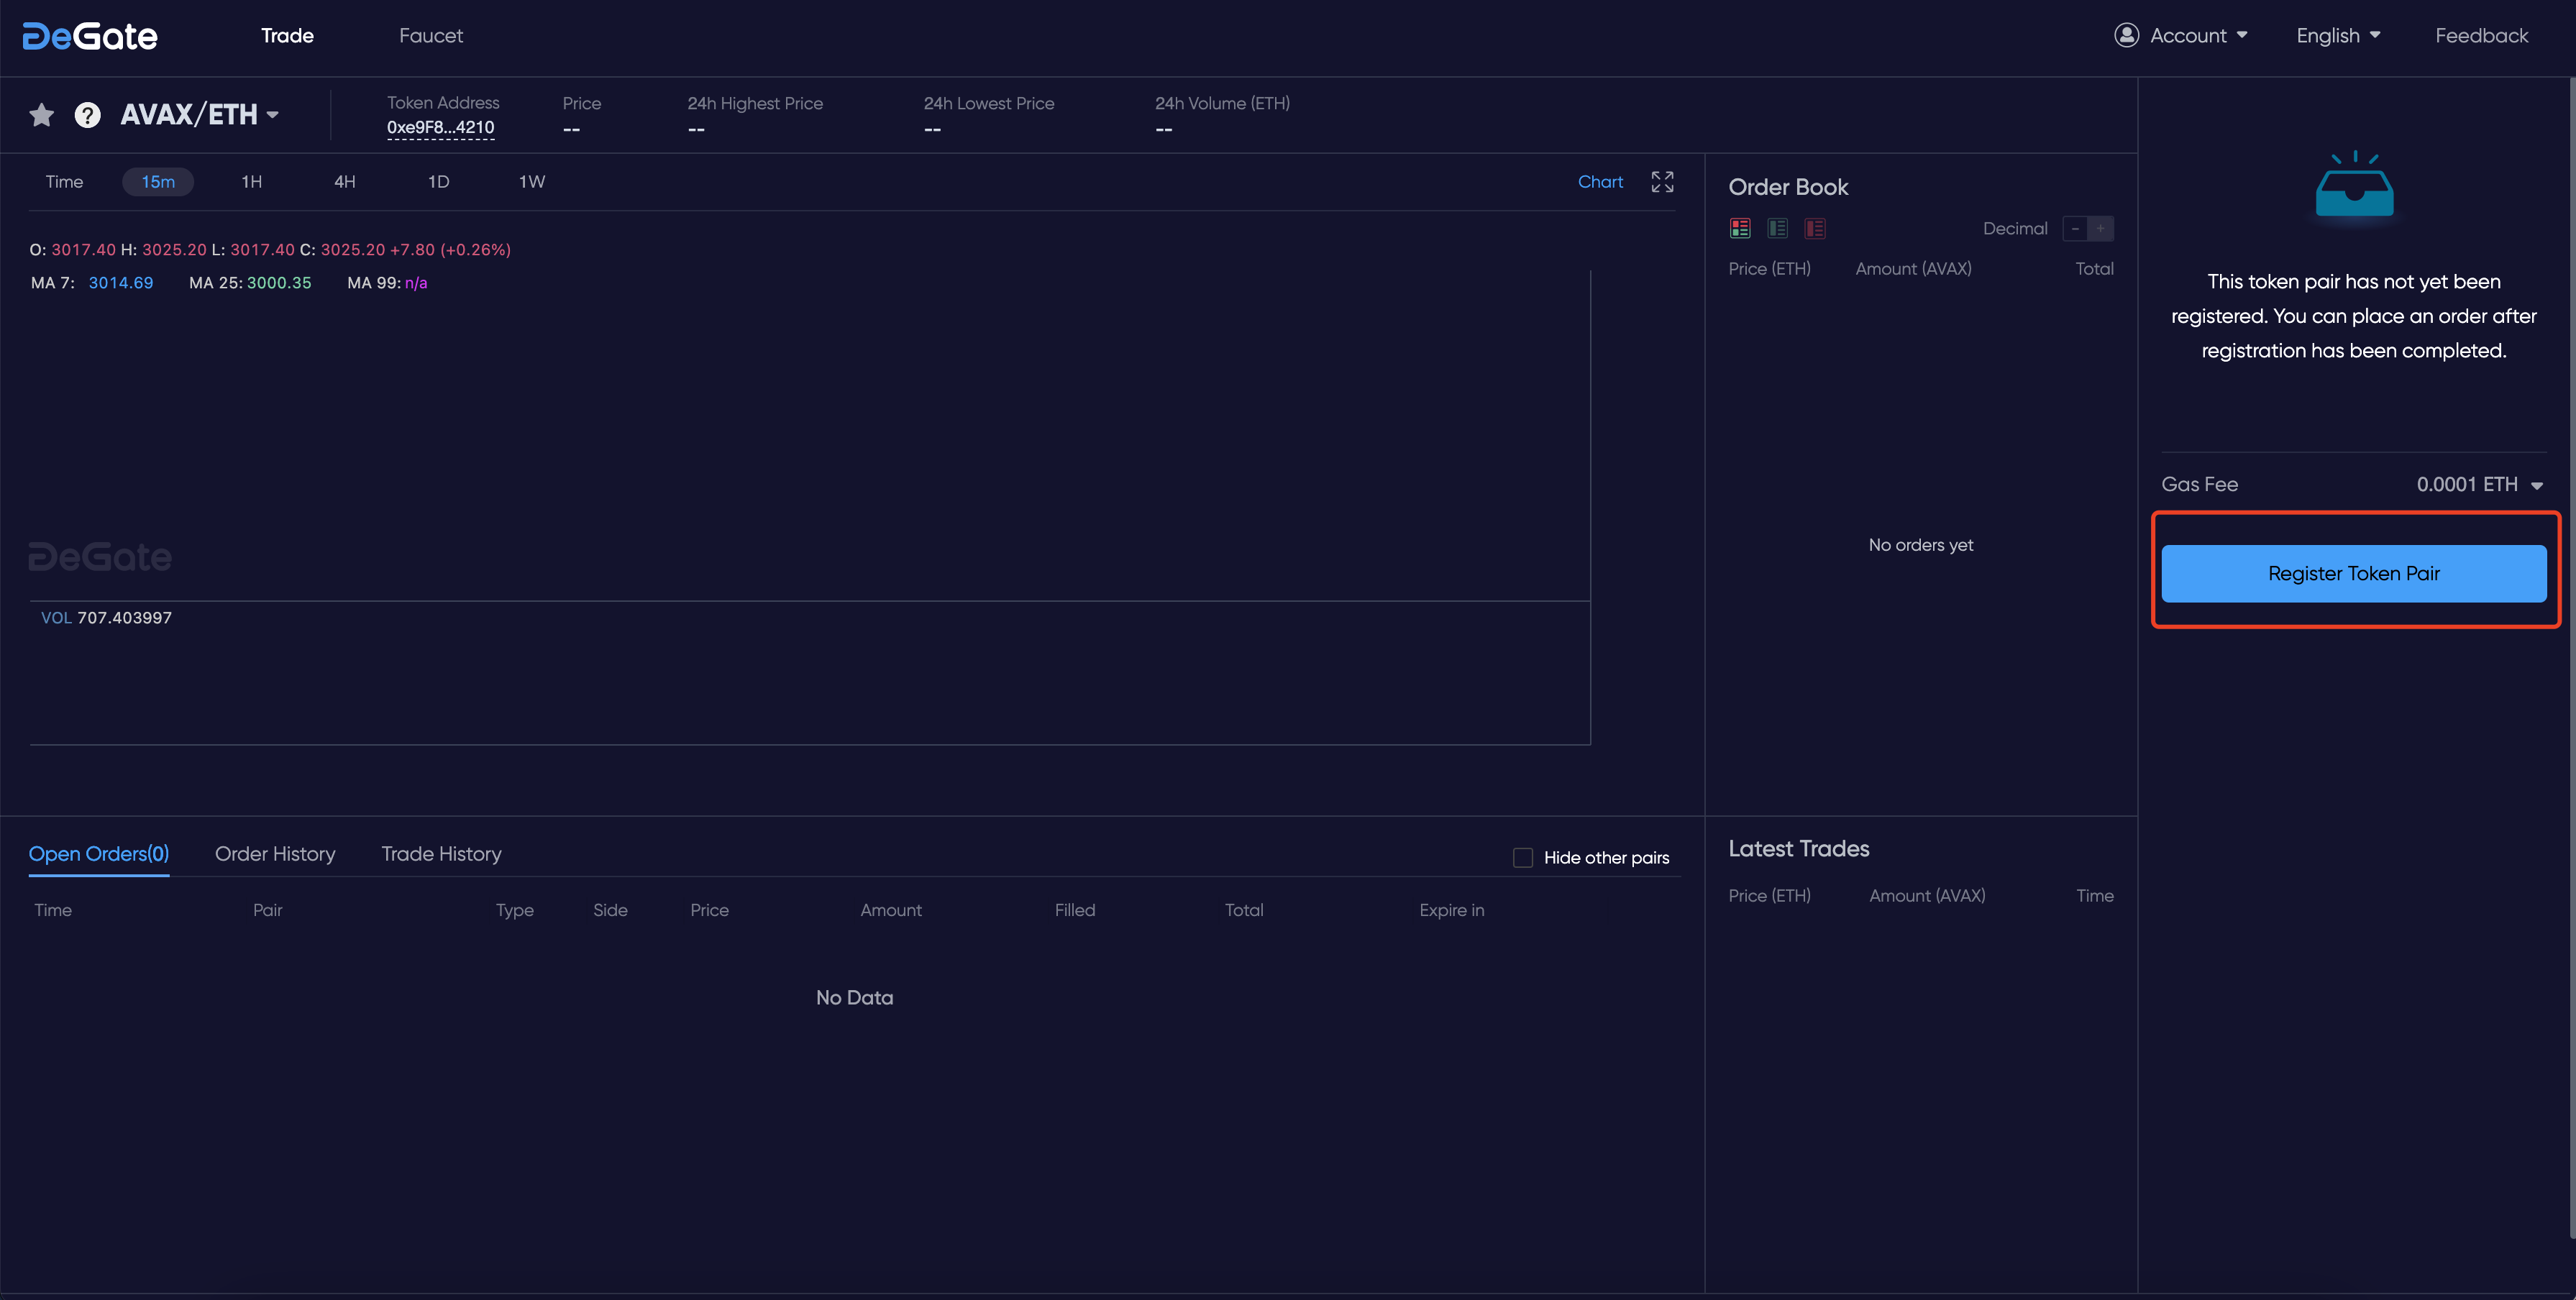Click the 24h Volume (ETH) label
This screenshot has width=2576, height=1300.
click(x=1222, y=103)
